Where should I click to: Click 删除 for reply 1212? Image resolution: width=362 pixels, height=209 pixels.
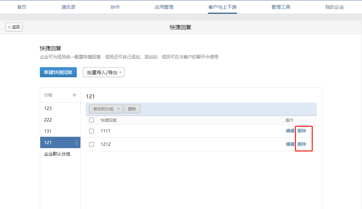(302, 144)
